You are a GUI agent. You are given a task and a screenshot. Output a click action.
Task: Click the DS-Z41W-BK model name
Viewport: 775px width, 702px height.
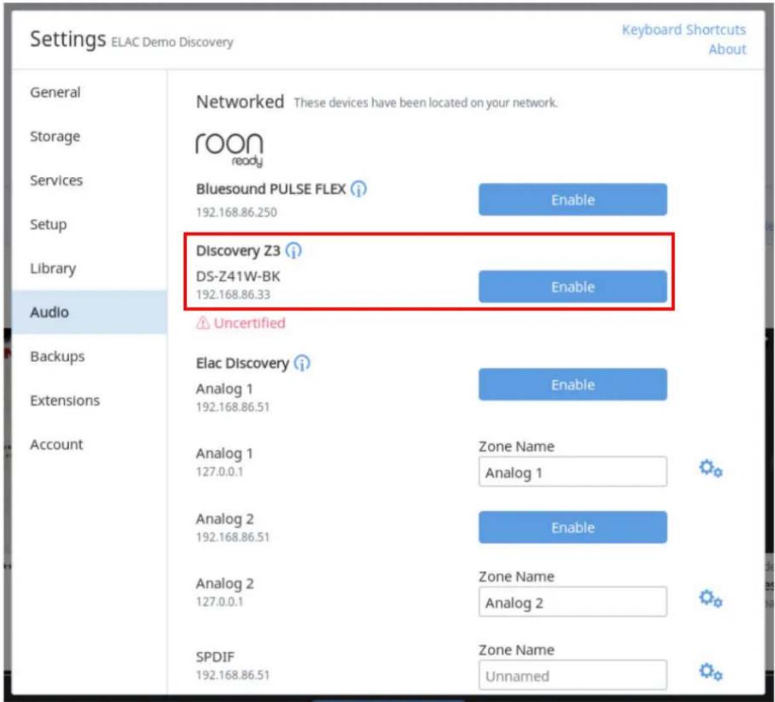[x=238, y=277]
